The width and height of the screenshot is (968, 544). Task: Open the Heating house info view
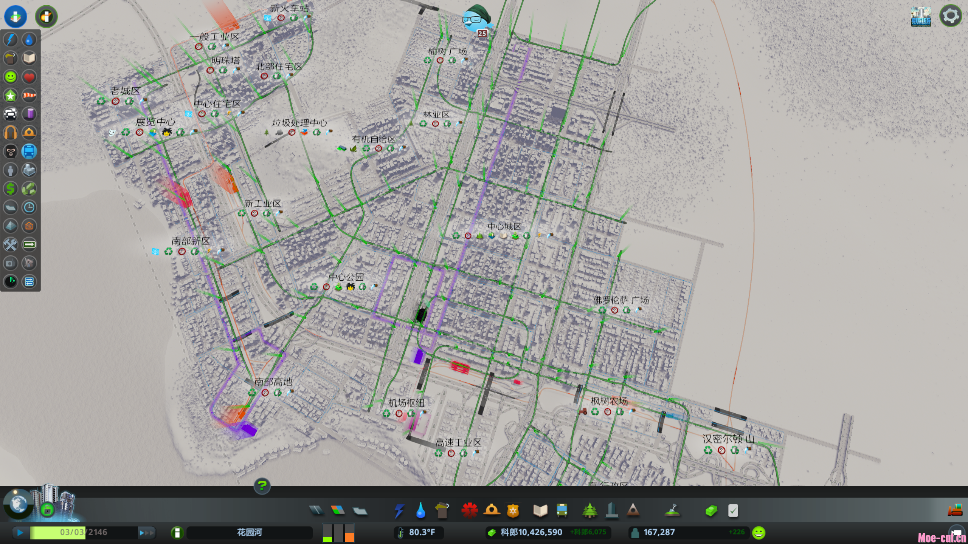point(29,226)
